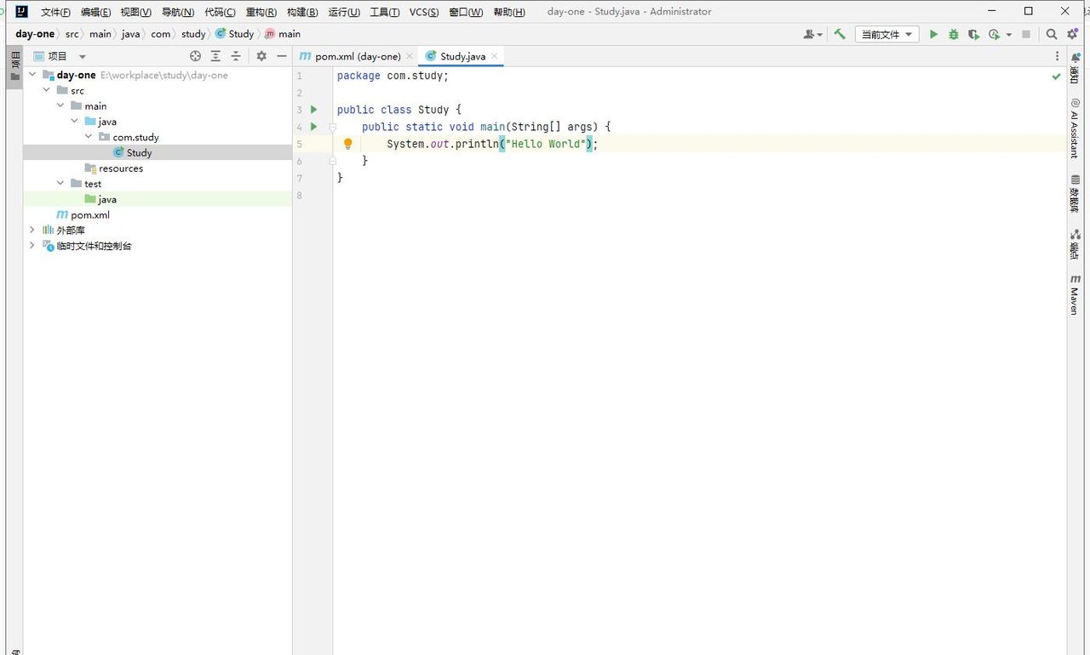Select pom.xml in the project tree
The image size is (1090, 655).
coord(89,214)
